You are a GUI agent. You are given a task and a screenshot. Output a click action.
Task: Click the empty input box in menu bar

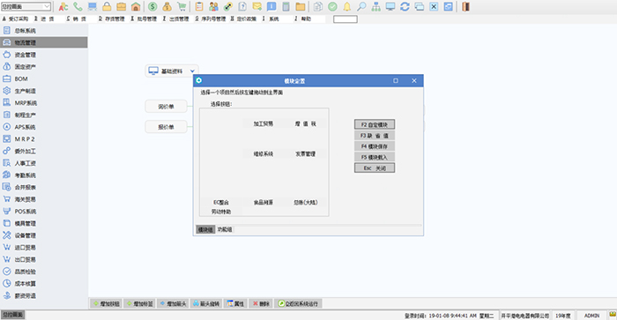click(346, 19)
